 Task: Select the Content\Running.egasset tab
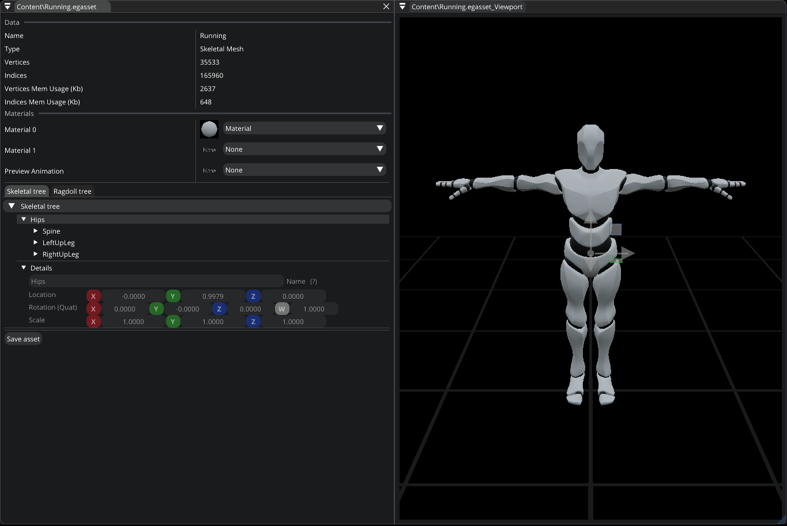pyautogui.click(x=62, y=7)
